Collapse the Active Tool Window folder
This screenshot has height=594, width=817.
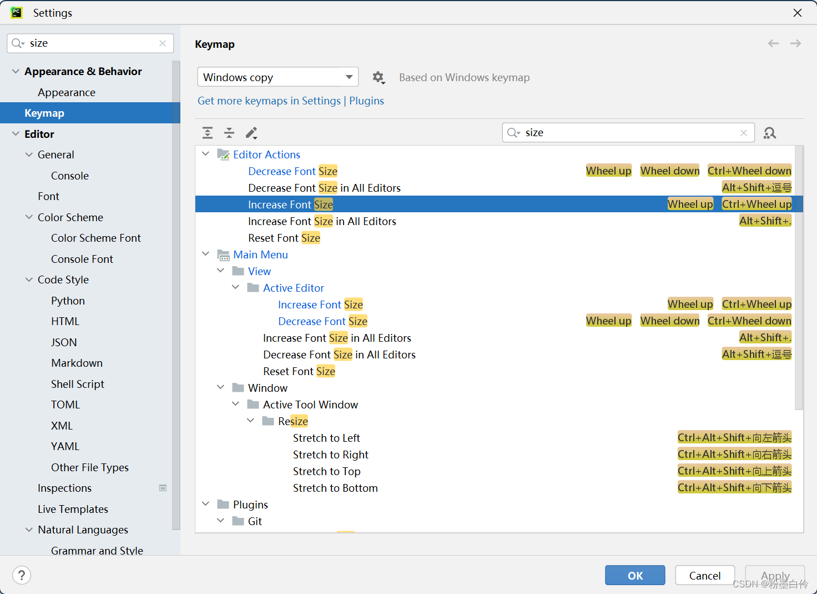[236, 404]
